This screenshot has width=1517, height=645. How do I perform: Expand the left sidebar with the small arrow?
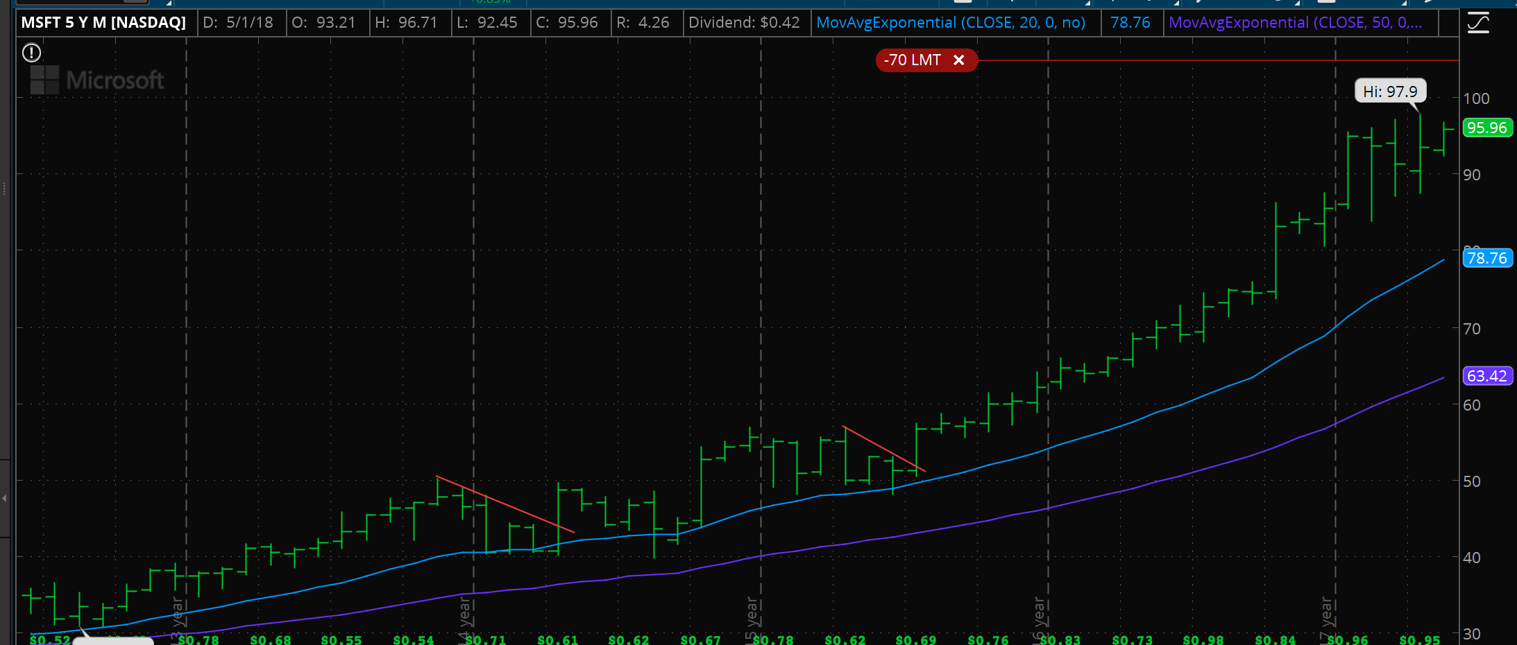pyautogui.click(x=5, y=498)
